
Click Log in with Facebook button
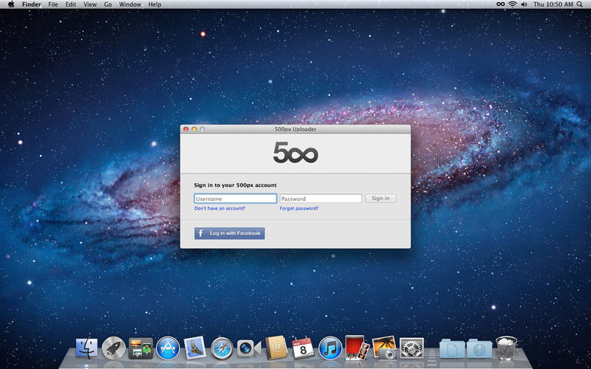coord(230,233)
